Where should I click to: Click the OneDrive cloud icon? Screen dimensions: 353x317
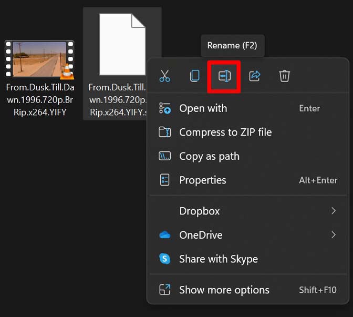tap(165, 235)
